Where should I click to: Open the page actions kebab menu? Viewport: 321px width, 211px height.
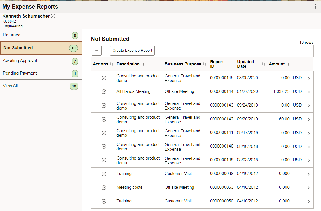315,7
